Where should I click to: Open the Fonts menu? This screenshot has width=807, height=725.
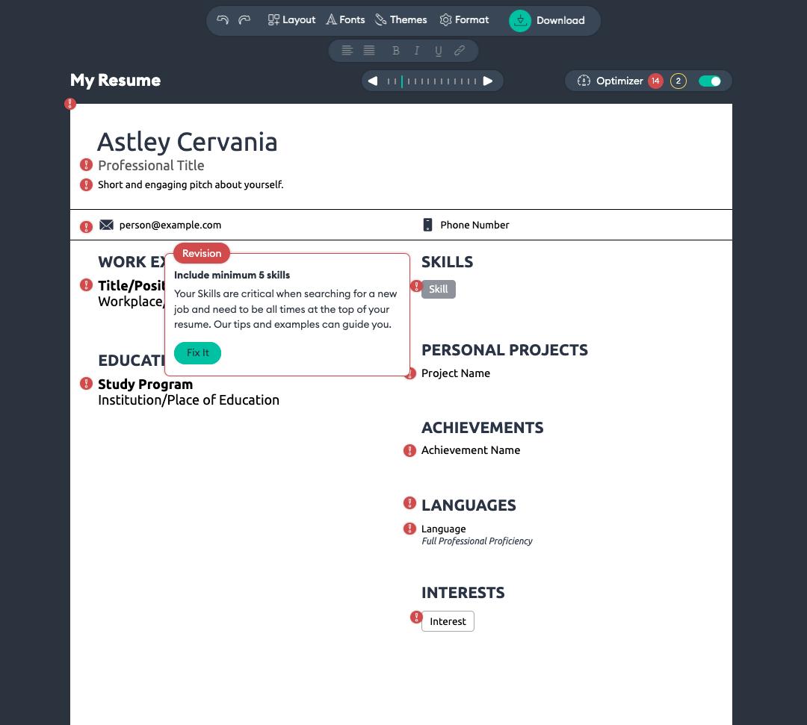(345, 20)
